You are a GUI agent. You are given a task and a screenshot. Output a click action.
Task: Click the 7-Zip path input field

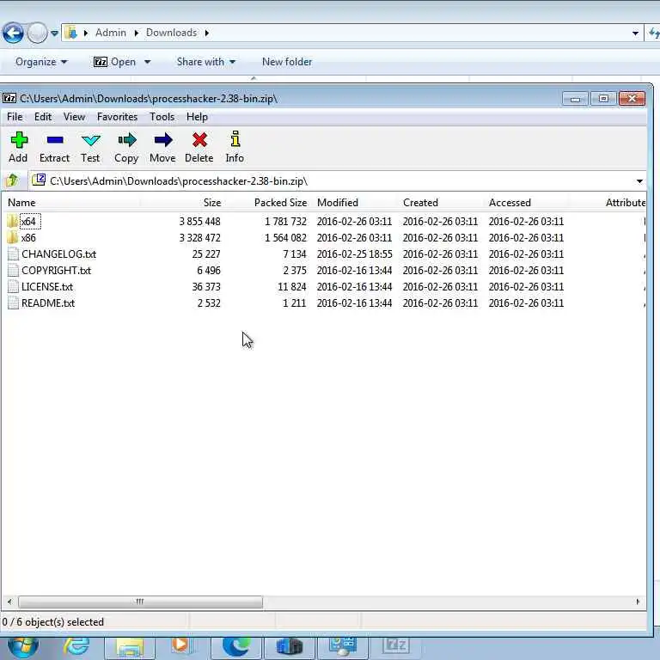[x=338, y=181]
